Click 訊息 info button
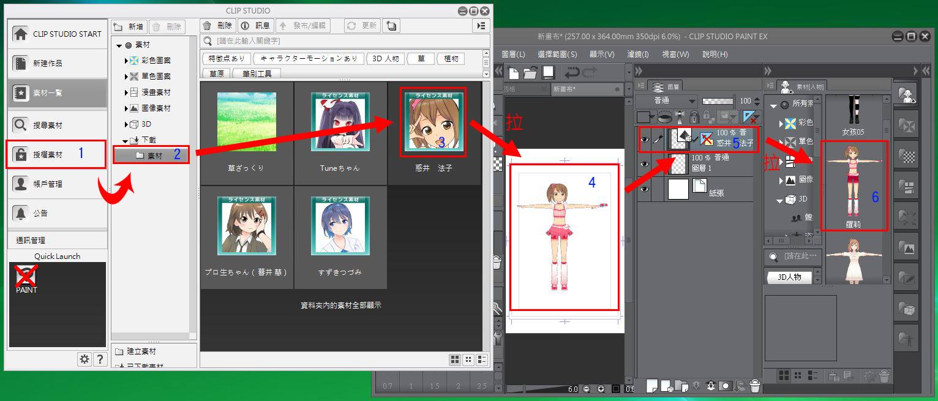Image resolution: width=938 pixels, height=401 pixels. click(255, 26)
